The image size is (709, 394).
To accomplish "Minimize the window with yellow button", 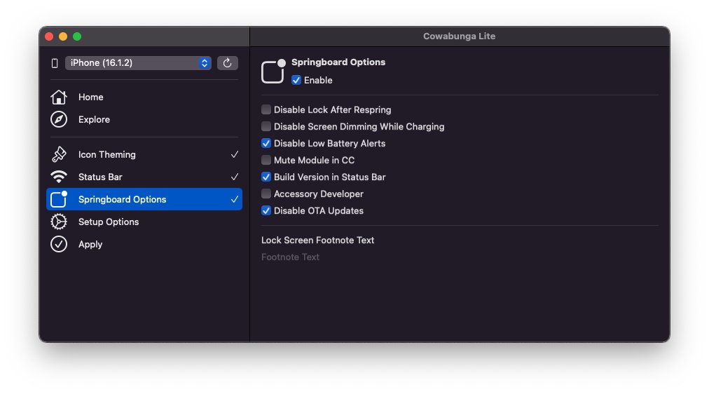I will (63, 36).
